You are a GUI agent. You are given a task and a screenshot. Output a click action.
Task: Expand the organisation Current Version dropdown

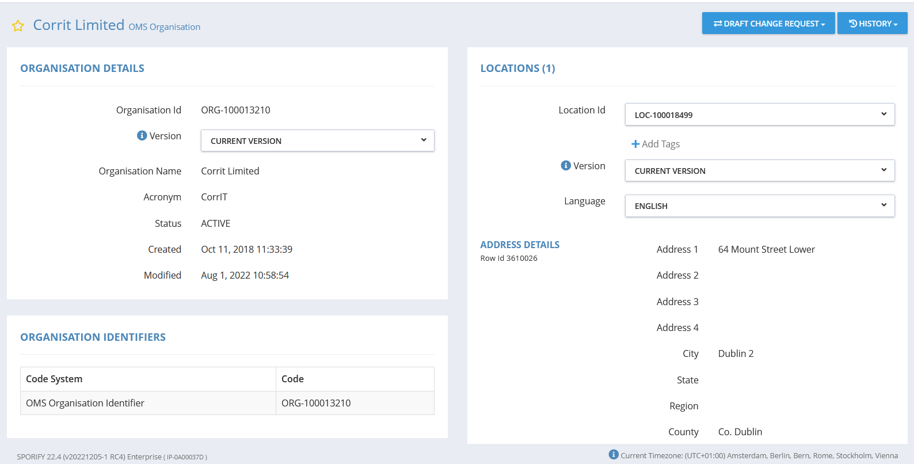coord(317,140)
